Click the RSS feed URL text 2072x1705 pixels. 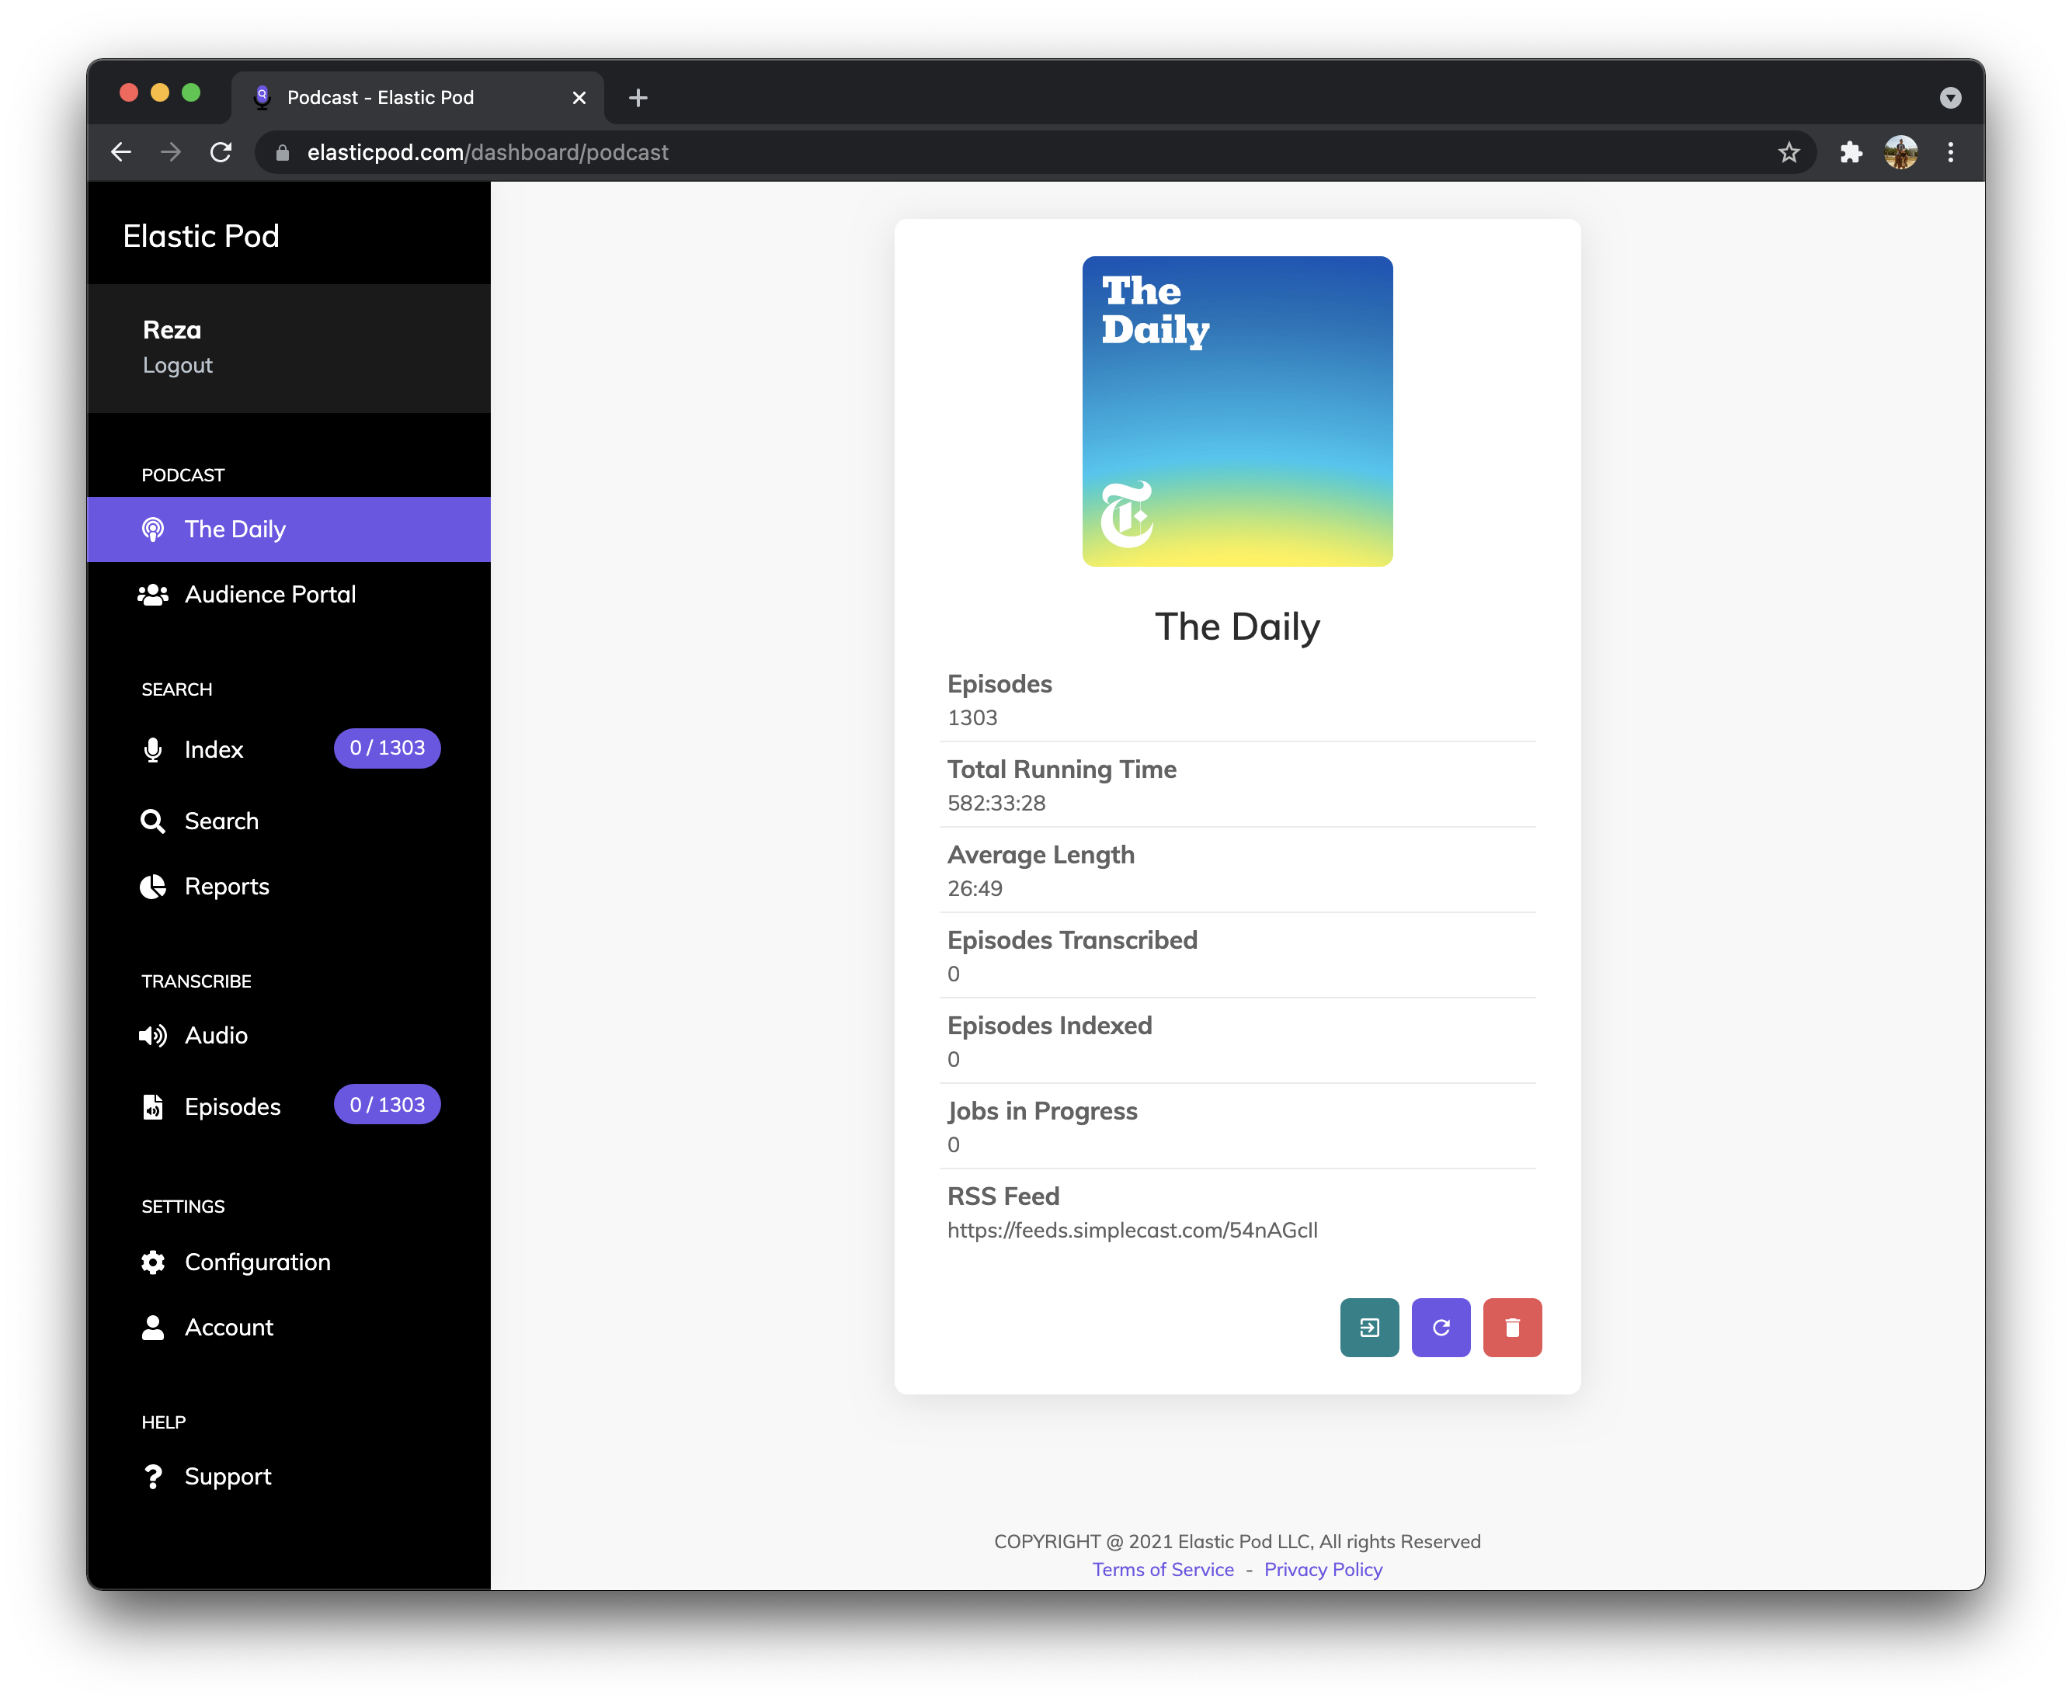click(1132, 1230)
